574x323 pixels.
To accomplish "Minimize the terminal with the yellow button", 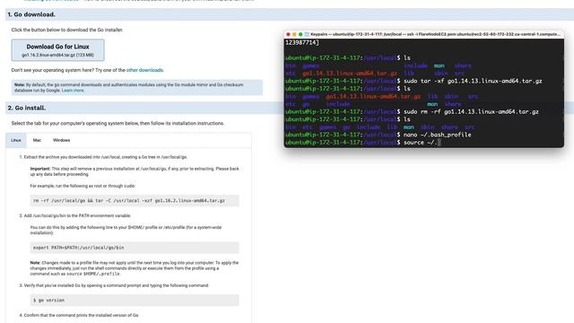I will (x=294, y=34).
